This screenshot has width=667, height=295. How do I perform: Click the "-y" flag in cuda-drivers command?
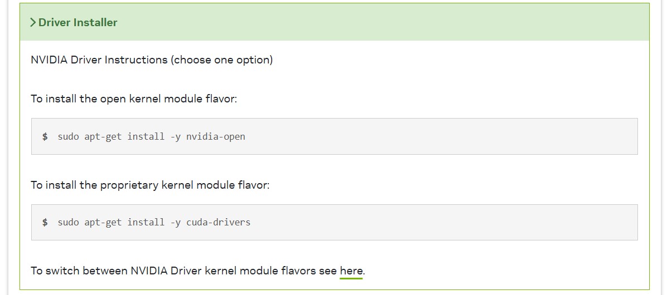175,222
